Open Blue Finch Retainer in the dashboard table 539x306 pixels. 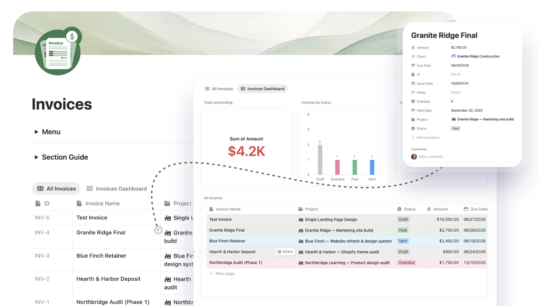pyautogui.click(x=227, y=241)
